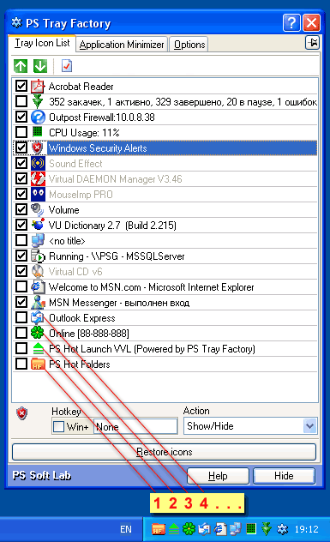This screenshot has height=542, width=330.
Task: Click the MSN Messenger buddy icon
Action: [38, 303]
